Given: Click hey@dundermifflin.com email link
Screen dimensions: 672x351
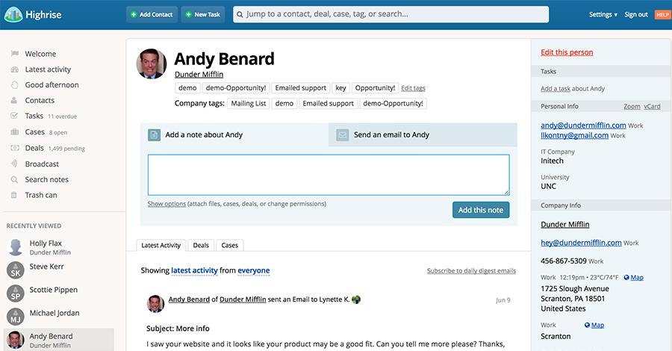Looking at the screenshot, I should [x=581, y=243].
